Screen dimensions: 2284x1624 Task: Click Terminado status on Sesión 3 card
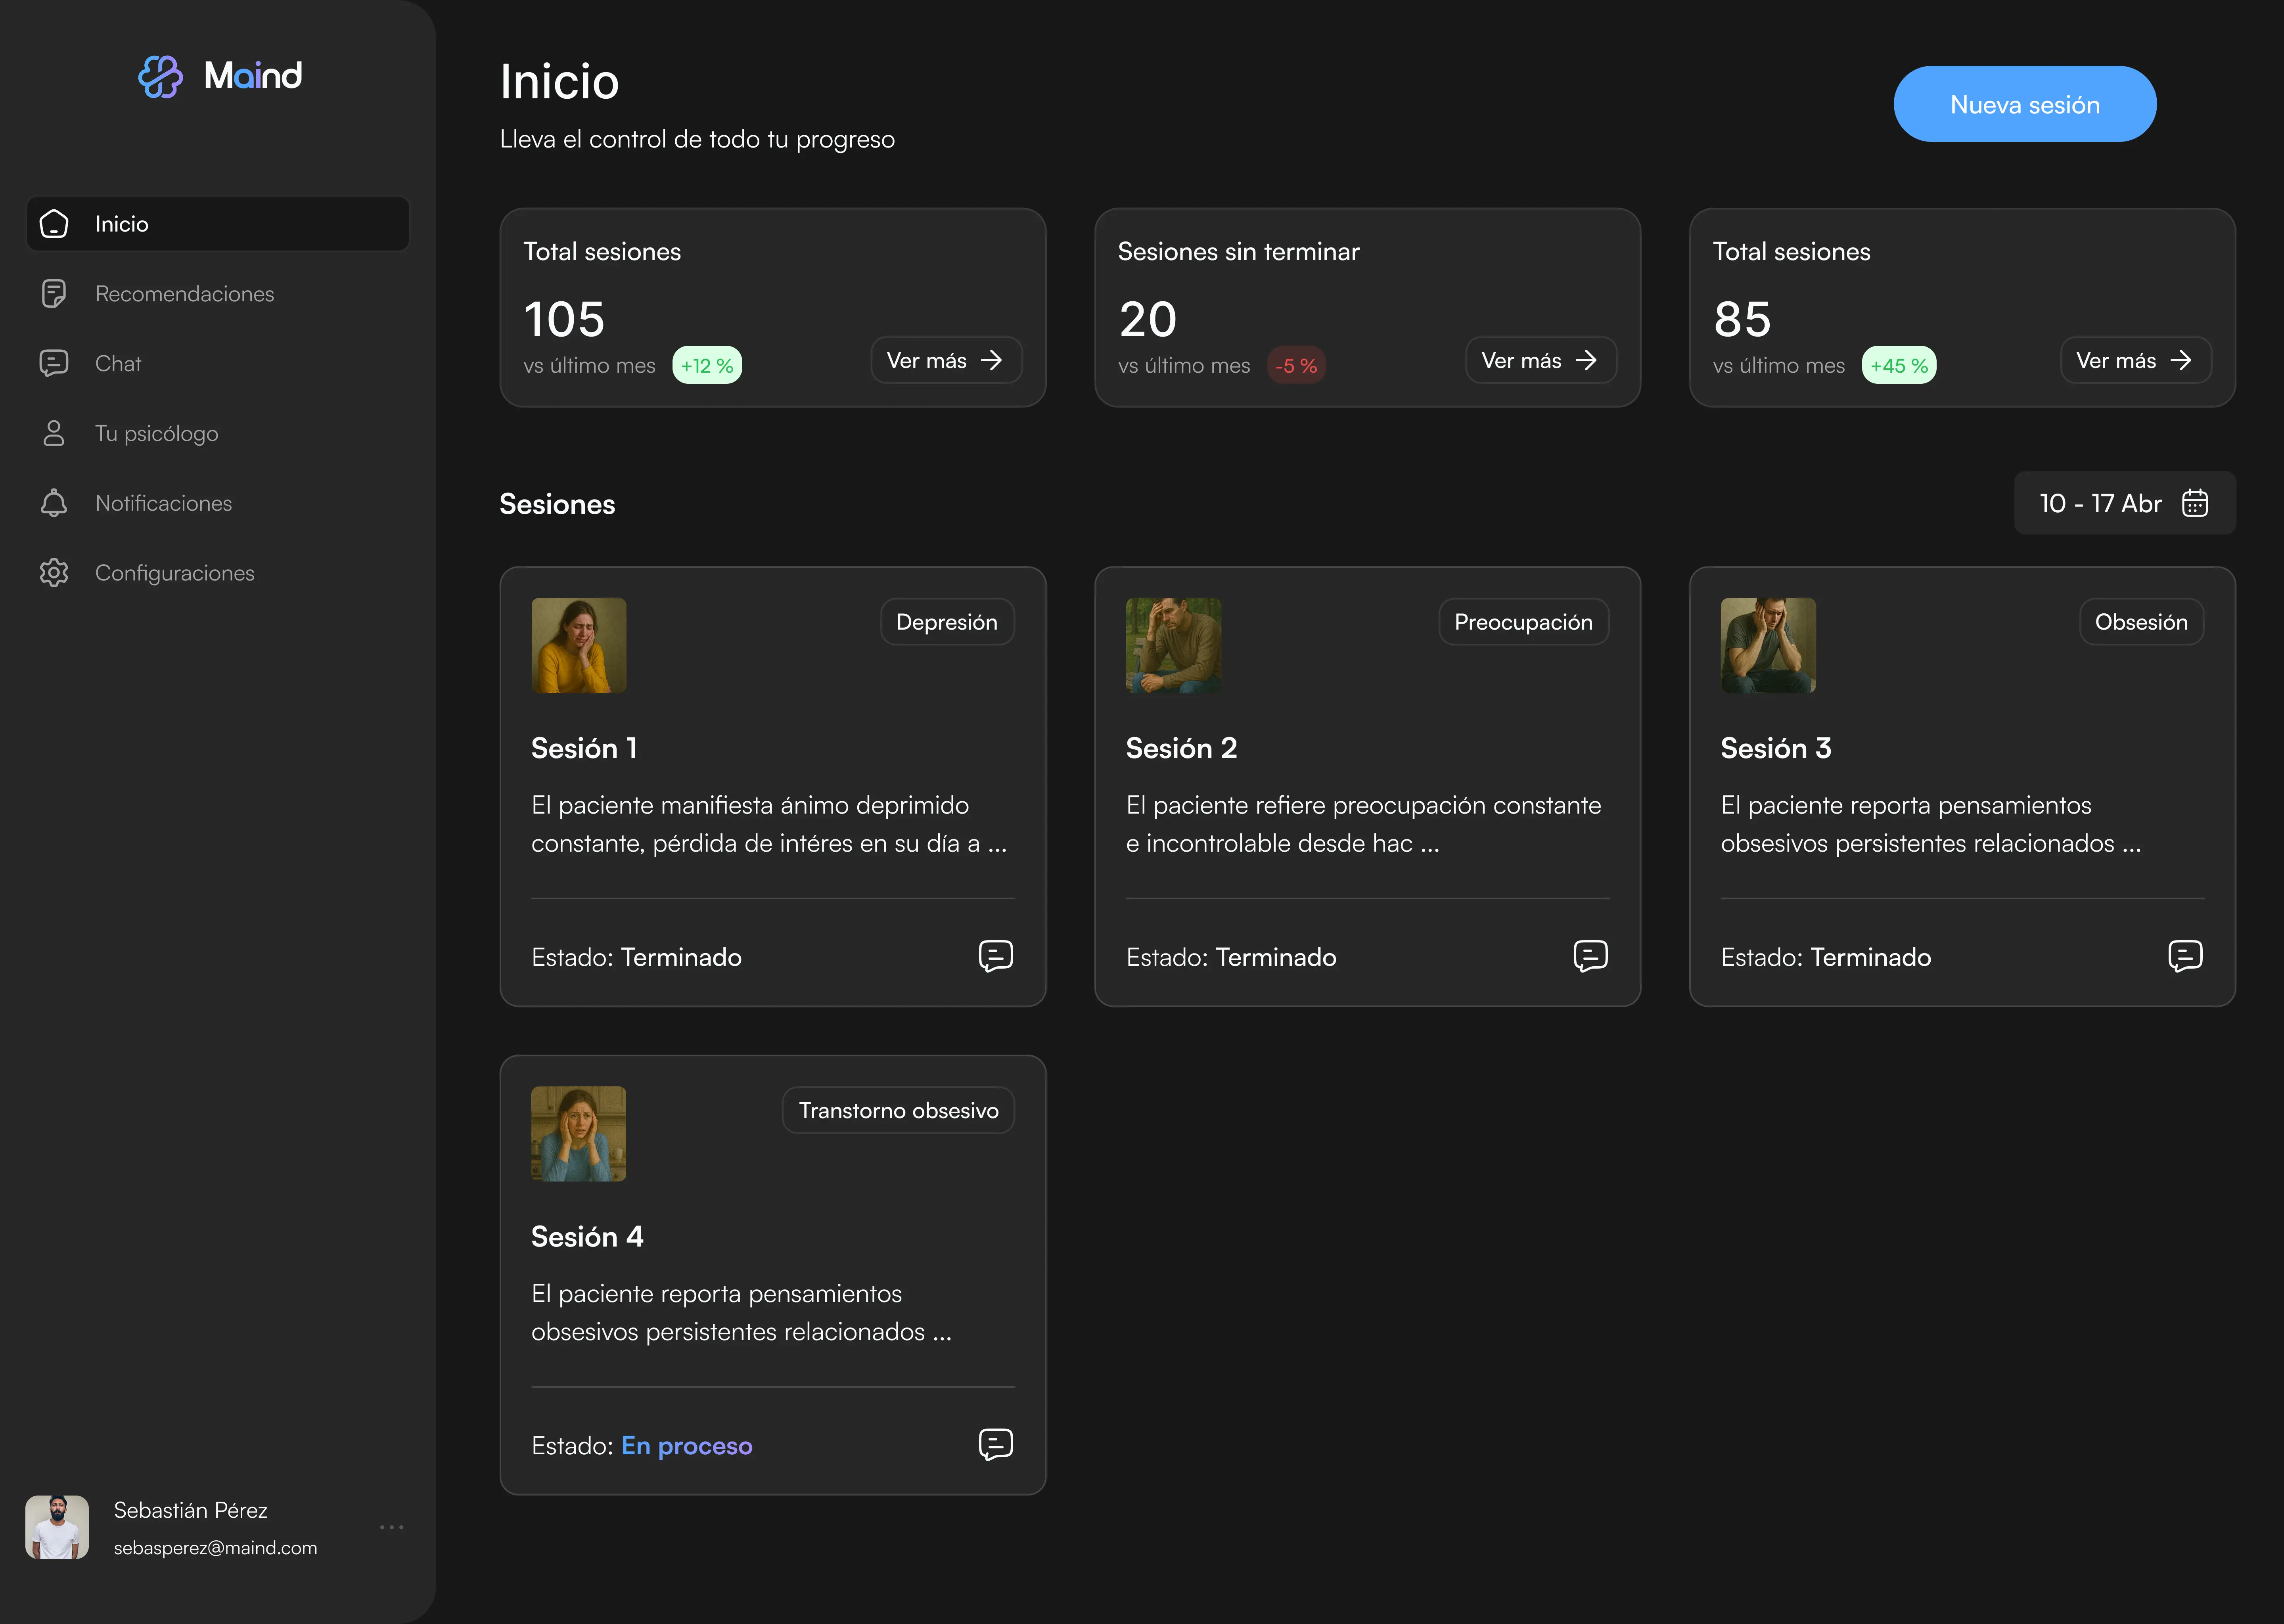pos(1871,957)
